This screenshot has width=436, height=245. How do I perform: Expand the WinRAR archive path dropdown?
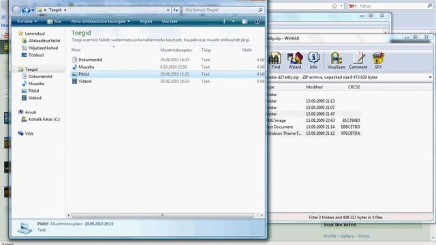[x=430, y=77]
